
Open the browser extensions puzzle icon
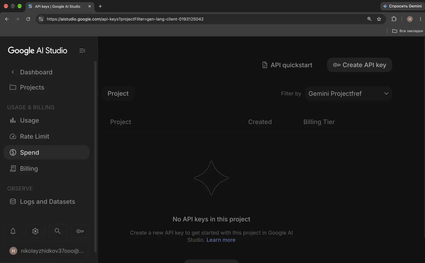pyautogui.click(x=394, y=19)
